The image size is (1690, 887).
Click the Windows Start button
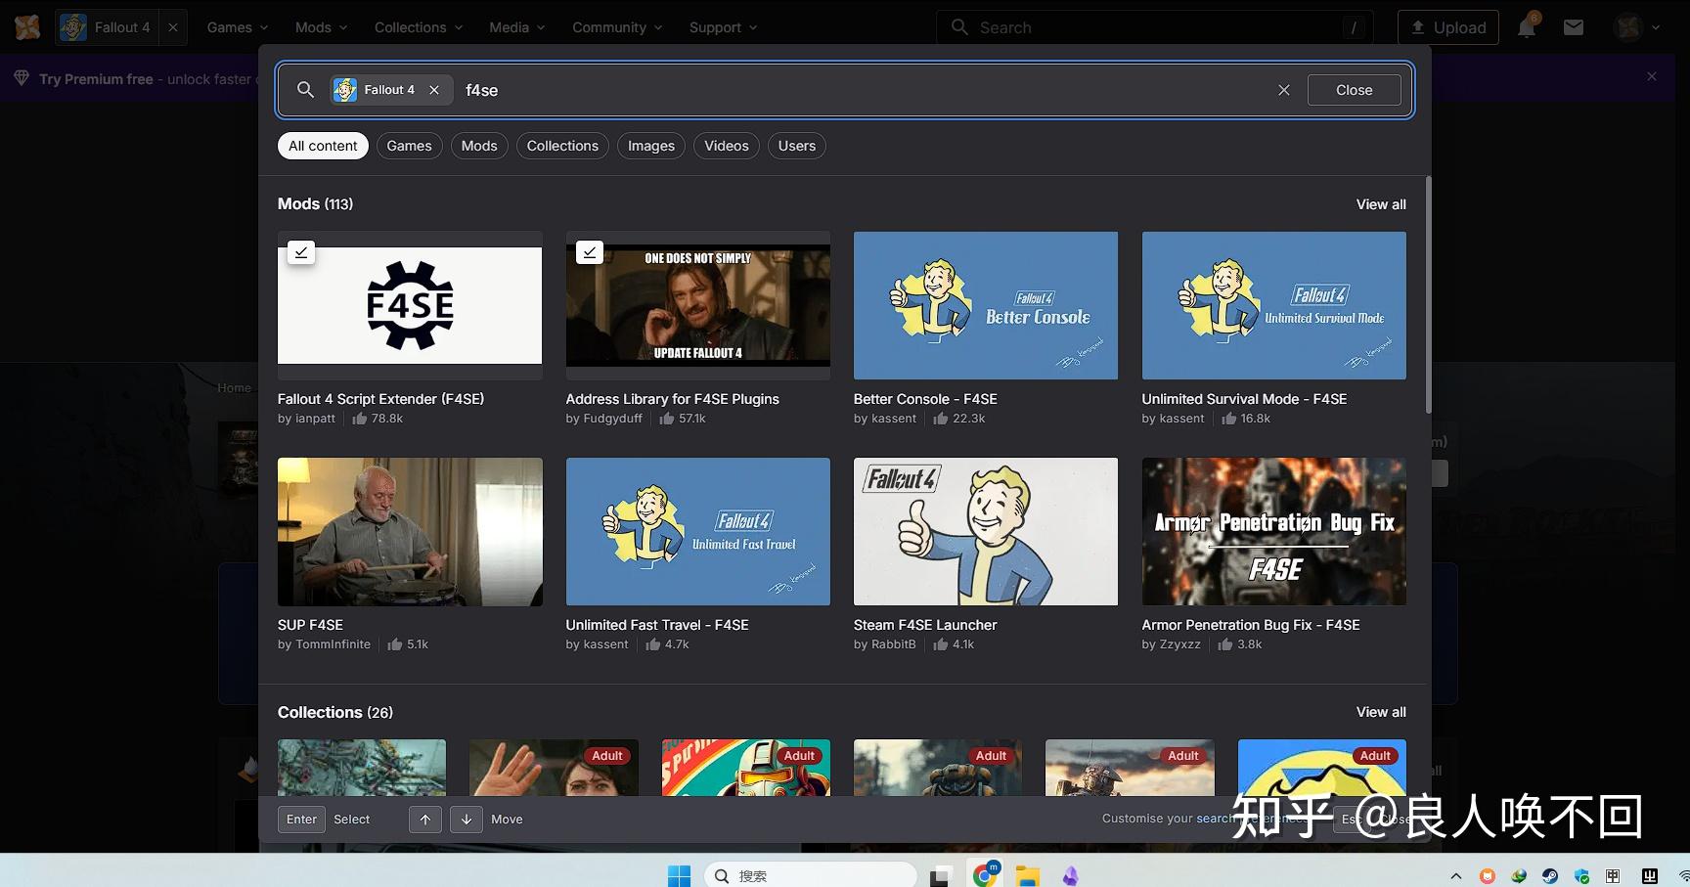point(679,875)
